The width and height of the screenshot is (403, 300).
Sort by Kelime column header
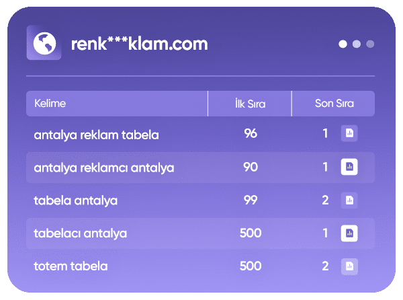[50, 104]
